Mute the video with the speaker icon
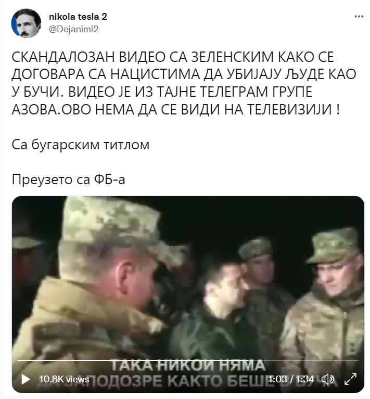Viewport: 370px width, 399px height. pos(327,379)
